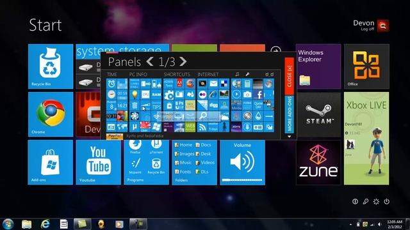
Task: Show hidden system tray icons
Action: tap(350, 224)
